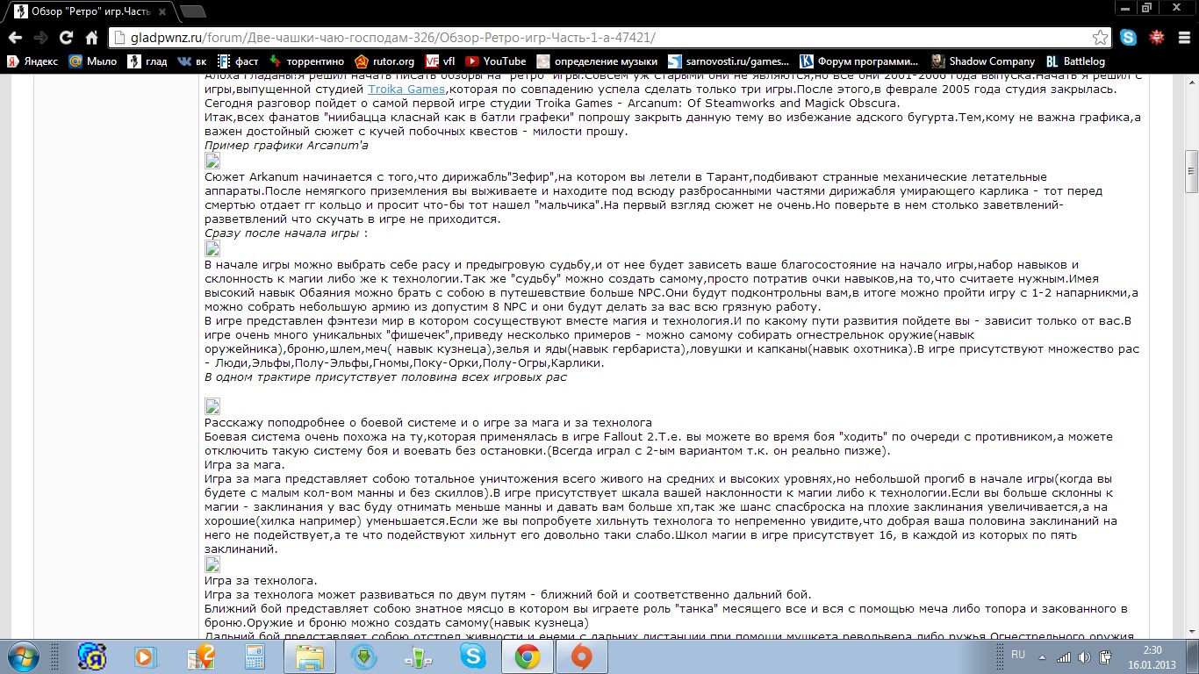Open the vfl bookmark
This screenshot has width=1199, height=674.
click(440, 61)
